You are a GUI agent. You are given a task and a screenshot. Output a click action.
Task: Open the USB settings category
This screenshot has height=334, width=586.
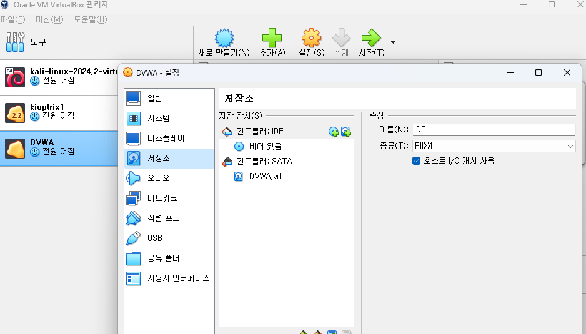click(169, 238)
